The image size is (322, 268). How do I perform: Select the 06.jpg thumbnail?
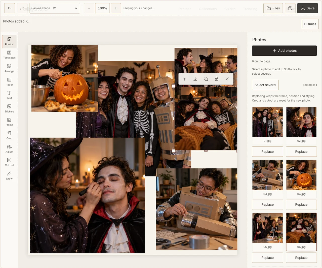[301, 228]
